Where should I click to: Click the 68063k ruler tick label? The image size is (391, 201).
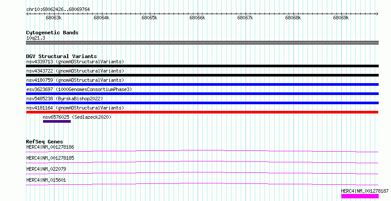[x=54, y=18]
